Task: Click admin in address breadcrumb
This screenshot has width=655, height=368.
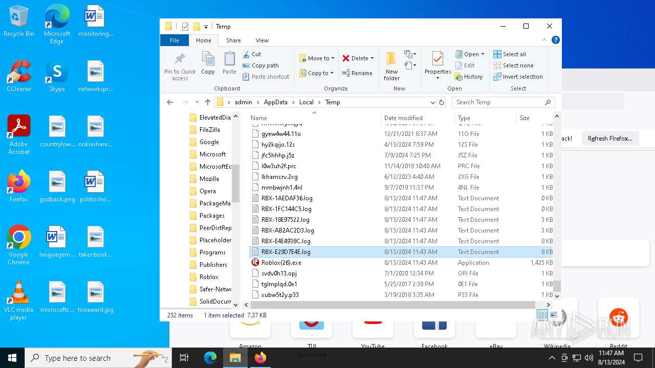Action: [244, 102]
